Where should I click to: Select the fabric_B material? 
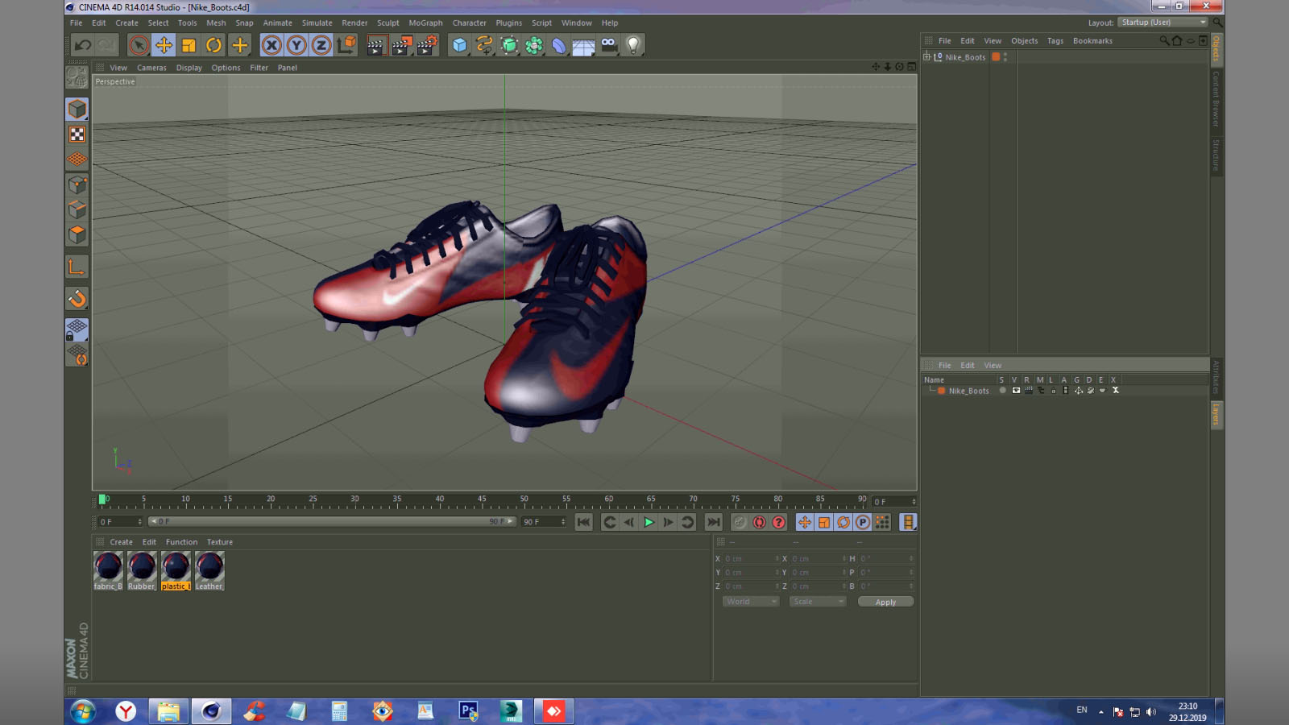108,571
